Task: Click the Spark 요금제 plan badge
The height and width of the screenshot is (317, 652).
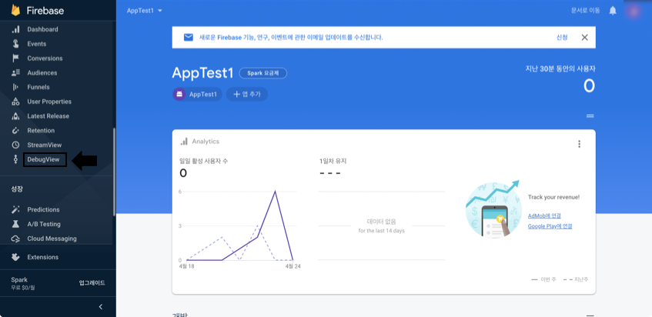Action: [x=263, y=73]
